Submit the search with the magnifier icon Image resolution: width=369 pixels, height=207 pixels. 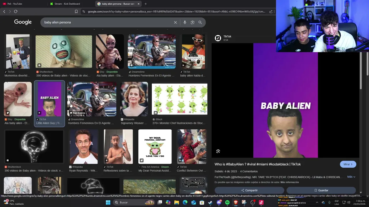200,22
